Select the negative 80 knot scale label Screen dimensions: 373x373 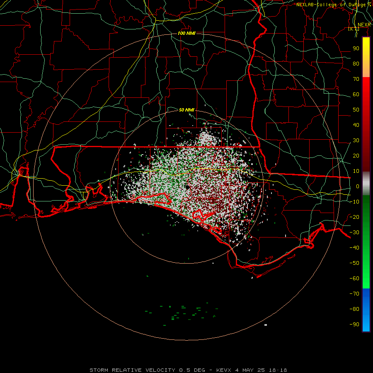click(354, 309)
